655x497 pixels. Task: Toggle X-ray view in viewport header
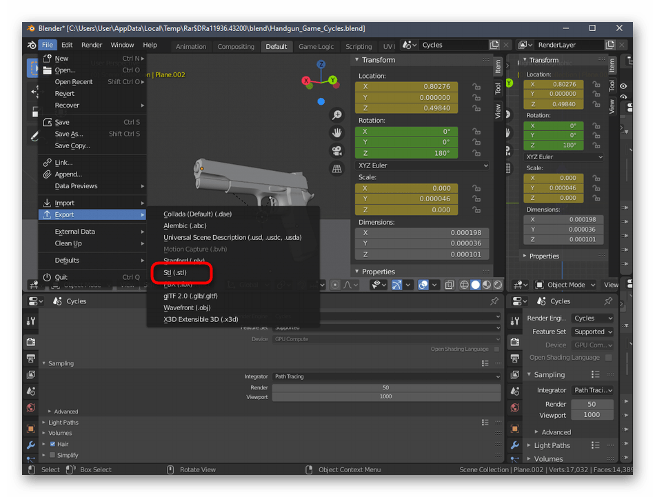tap(450, 285)
